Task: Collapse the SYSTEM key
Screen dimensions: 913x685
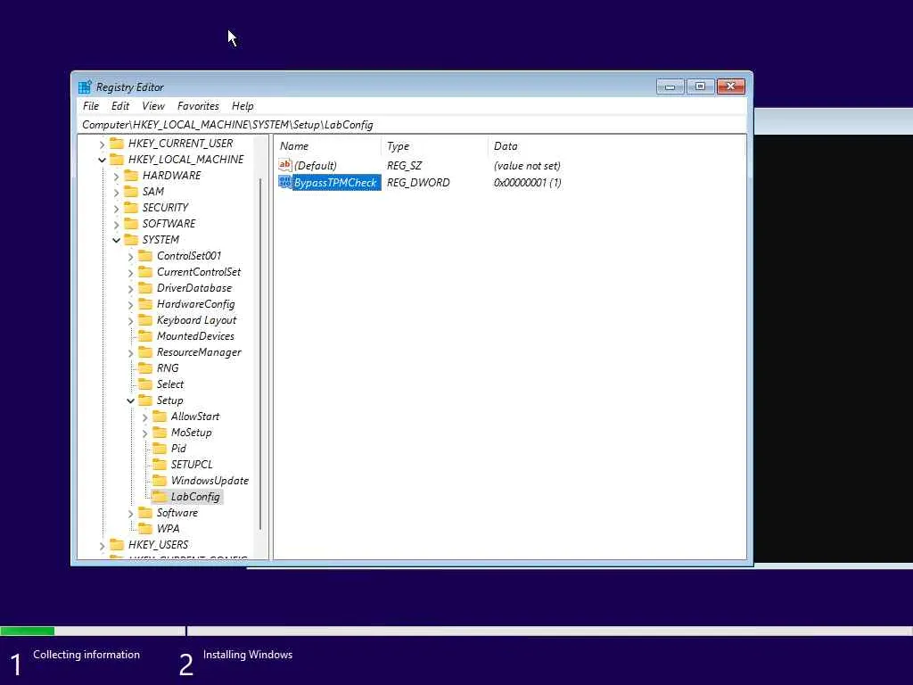Action: pos(117,240)
